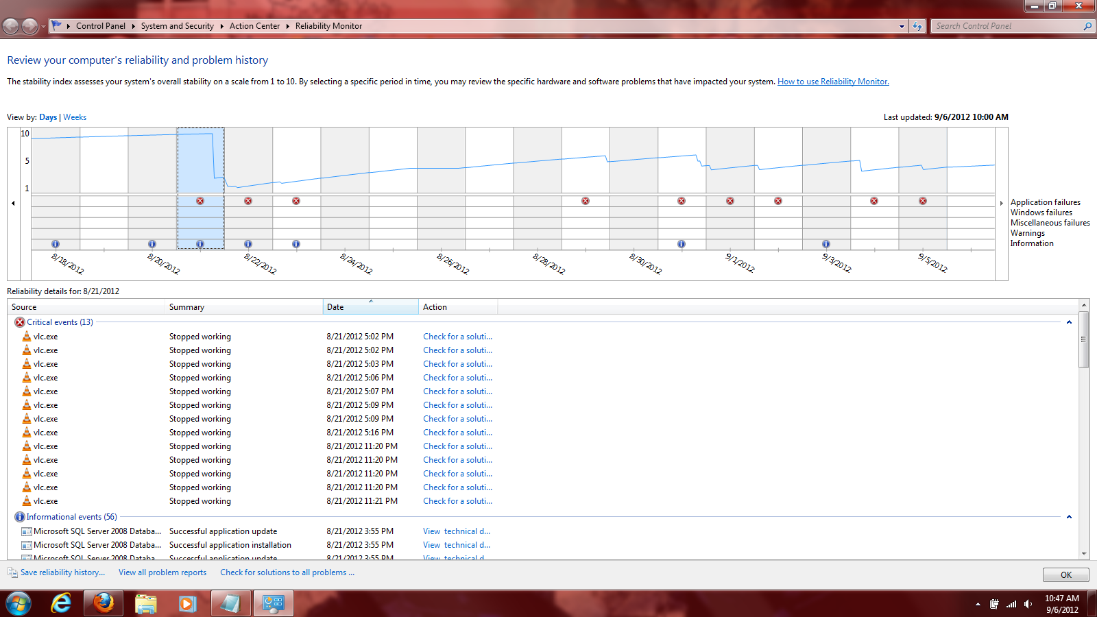Switch chart view to Weeks
Viewport: 1097px width, 617px height.
click(75, 117)
